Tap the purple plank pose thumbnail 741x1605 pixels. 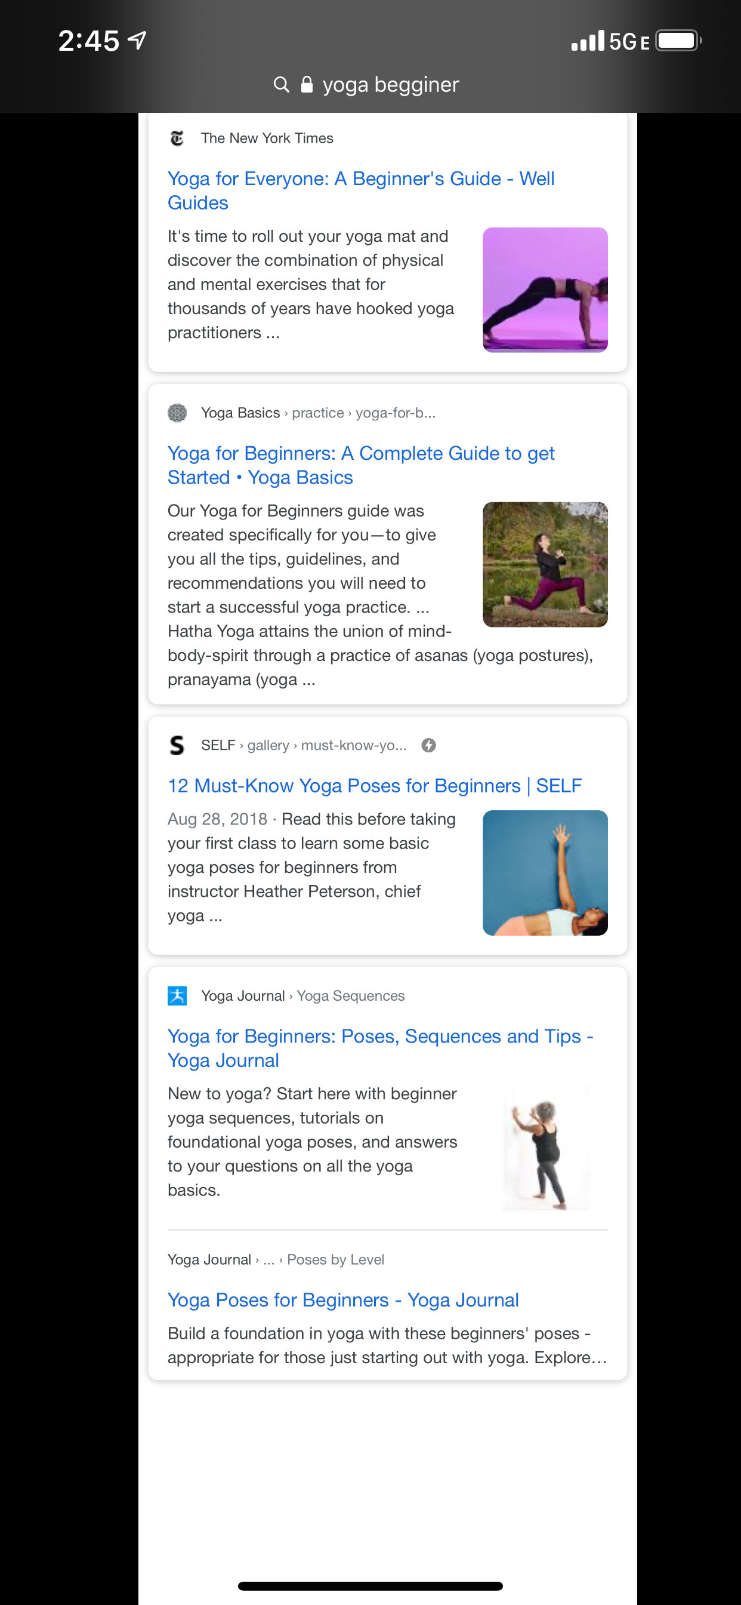coord(545,290)
